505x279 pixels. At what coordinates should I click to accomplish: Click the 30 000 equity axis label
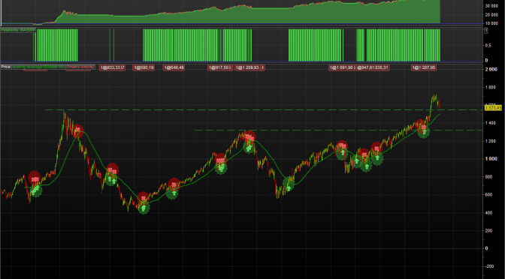tap(491, 6)
